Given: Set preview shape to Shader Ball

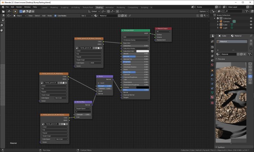Looking at the screenshot, I should point(250,76).
